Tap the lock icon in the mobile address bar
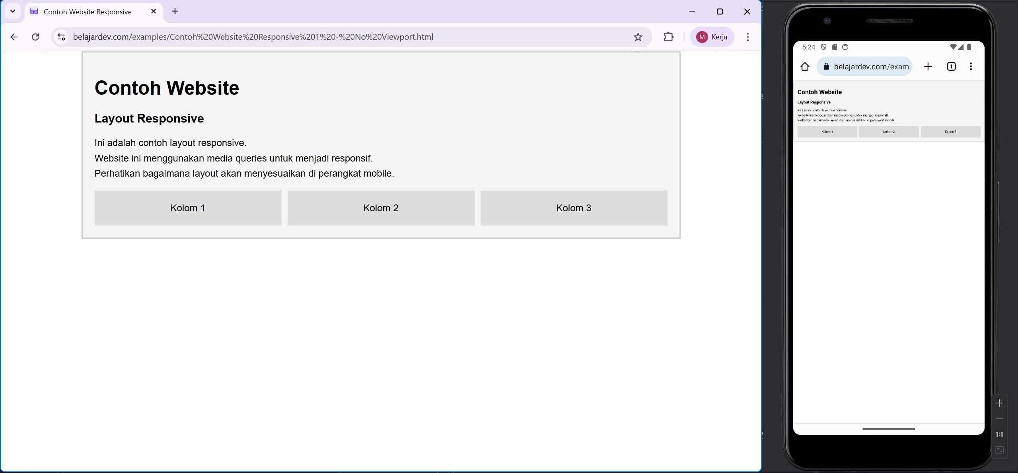Image resolution: width=1018 pixels, height=473 pixels. click(826, 66)
